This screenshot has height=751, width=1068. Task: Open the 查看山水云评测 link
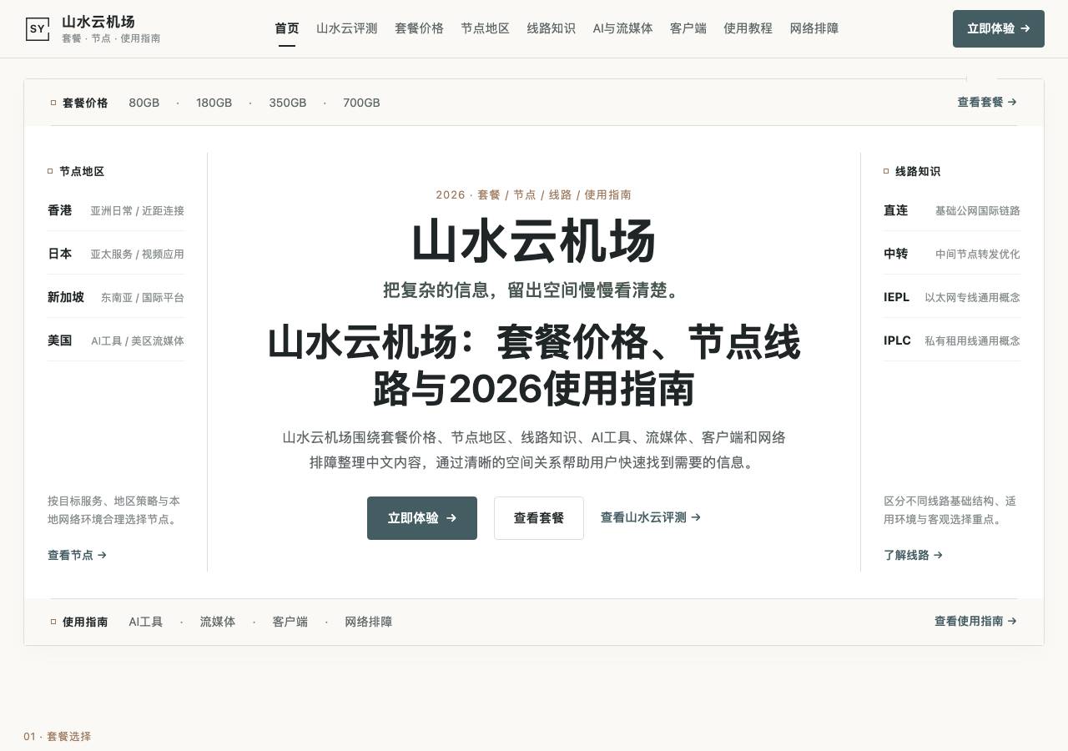pyautogui.click(x=651, y=517)
